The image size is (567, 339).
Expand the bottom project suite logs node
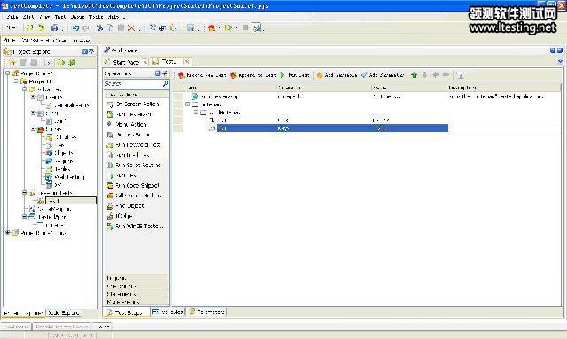pos(8,233)
